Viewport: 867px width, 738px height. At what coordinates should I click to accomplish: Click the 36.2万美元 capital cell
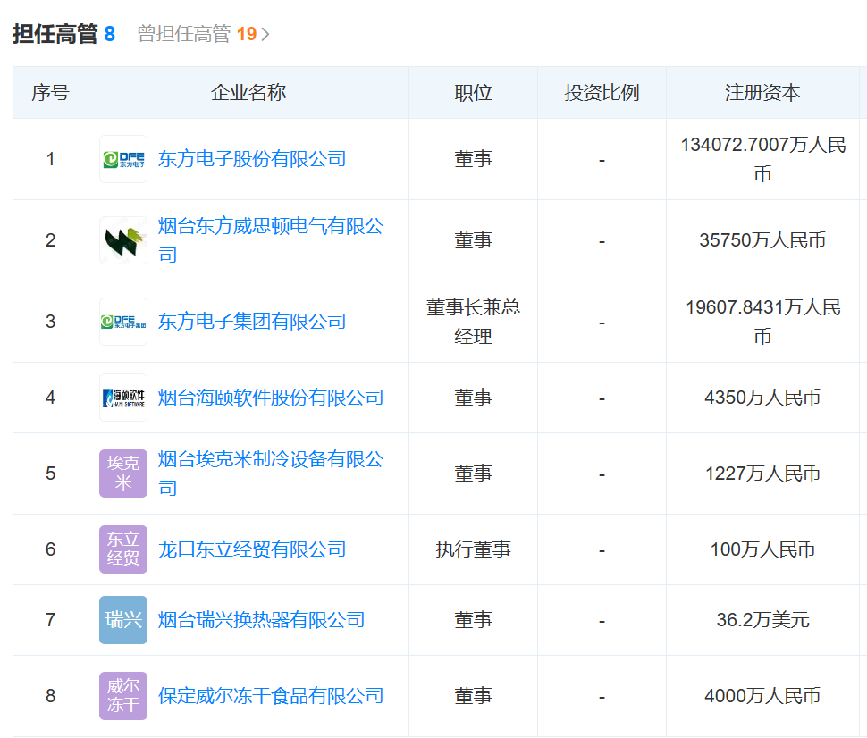click(x=762, y=620)
